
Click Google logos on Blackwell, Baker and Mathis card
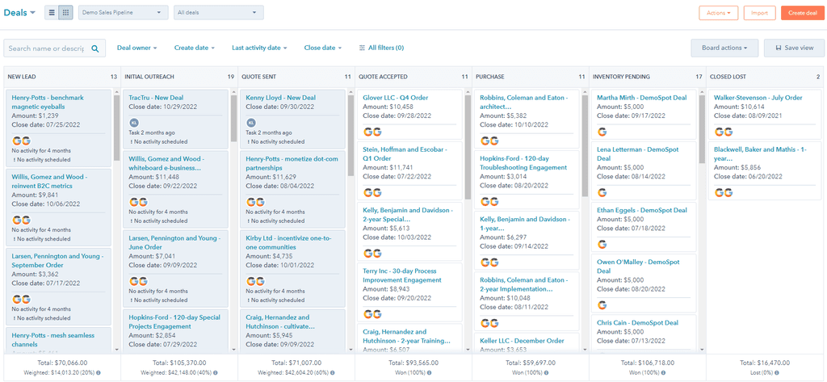point(724,192)
